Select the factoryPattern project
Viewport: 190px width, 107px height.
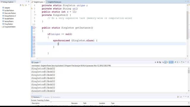[x=9, y=21]
